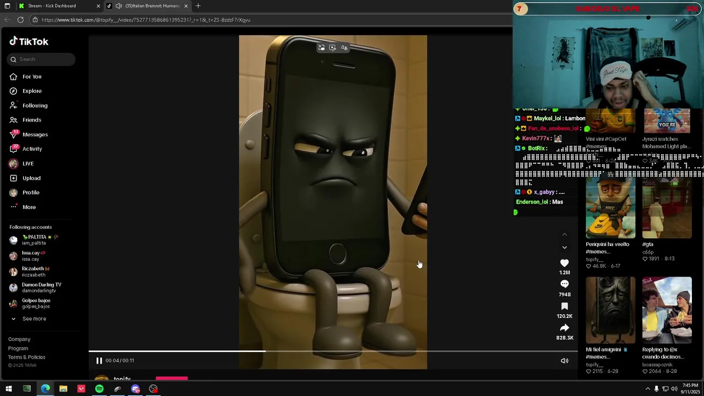The image size is (704, 396).
Task: Open Replying to @x video thumbnail
Action: click(x=667, y=310)
